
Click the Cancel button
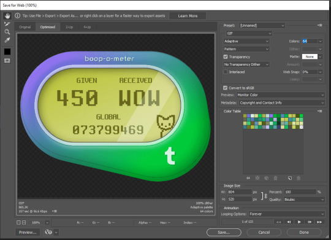click(x=264, y=232)
